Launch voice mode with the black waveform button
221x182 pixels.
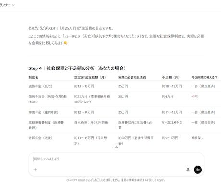[x=198, y=170]
